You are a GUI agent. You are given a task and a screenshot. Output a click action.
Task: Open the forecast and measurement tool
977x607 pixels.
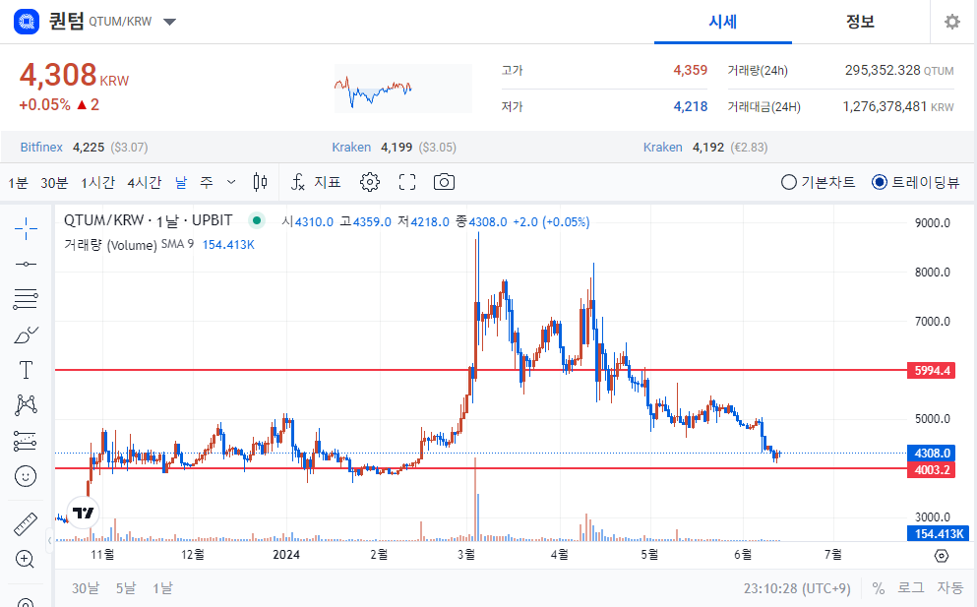[26, 441]
